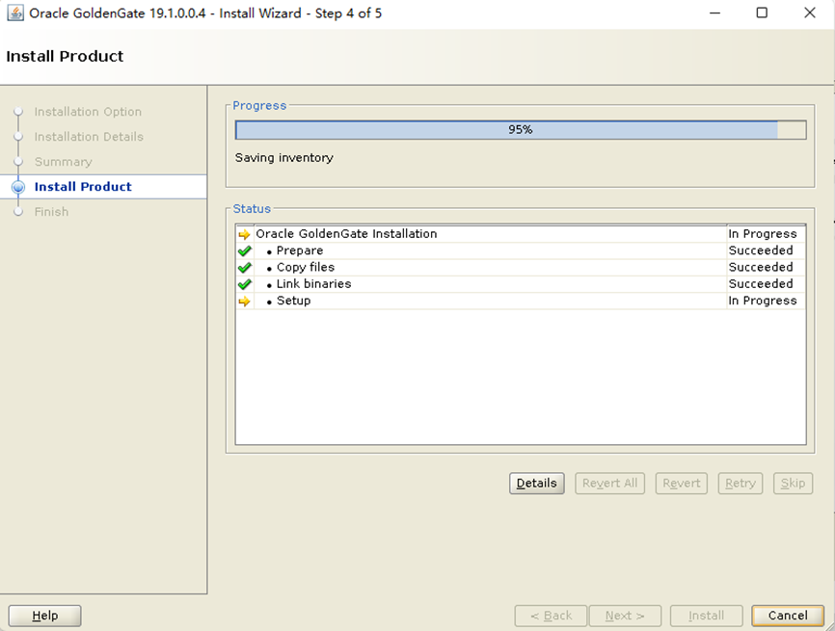Viewport: 835px width, 631px height.
Task: Click the Summary step bullet
Action: click(18, 162)
